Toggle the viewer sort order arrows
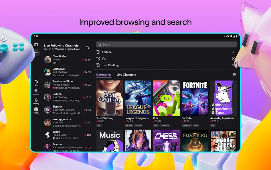The image size is (271, 170). (88, 47)
